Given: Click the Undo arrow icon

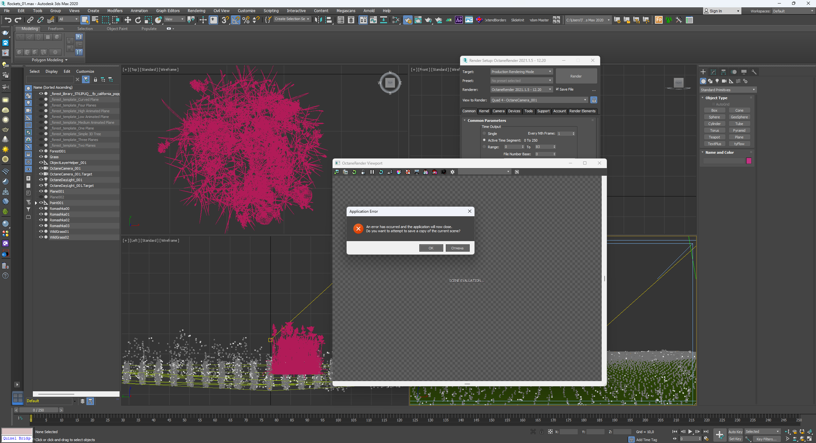Looking at the screenshot, I should [8, 20].
